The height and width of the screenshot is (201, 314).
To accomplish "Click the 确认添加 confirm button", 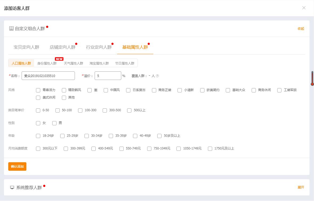I will pos(17,166).
